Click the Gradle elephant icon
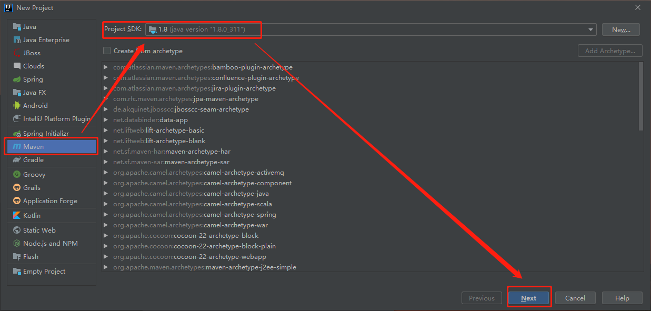 tap(17, 159)
